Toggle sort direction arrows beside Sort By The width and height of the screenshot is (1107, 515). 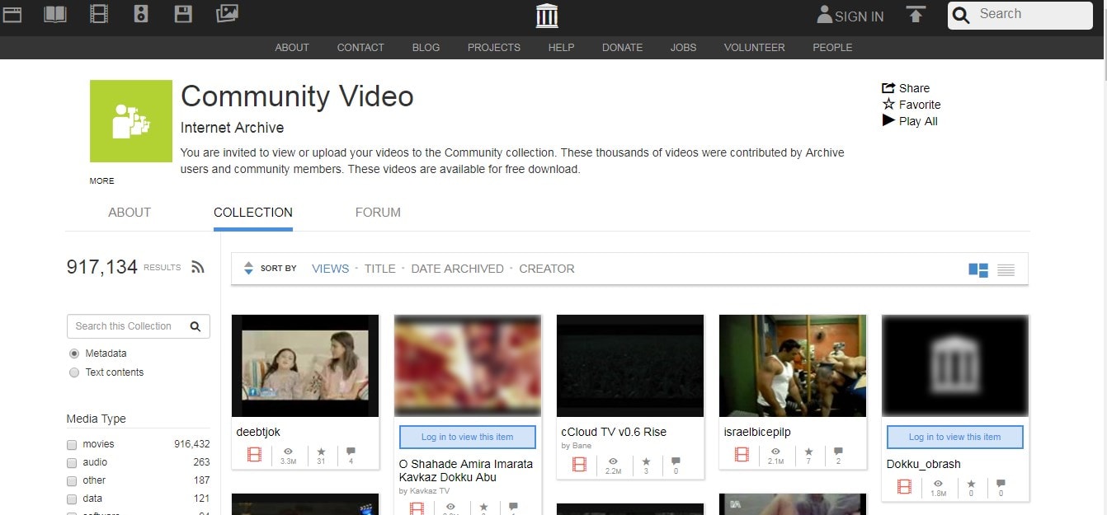248,269
